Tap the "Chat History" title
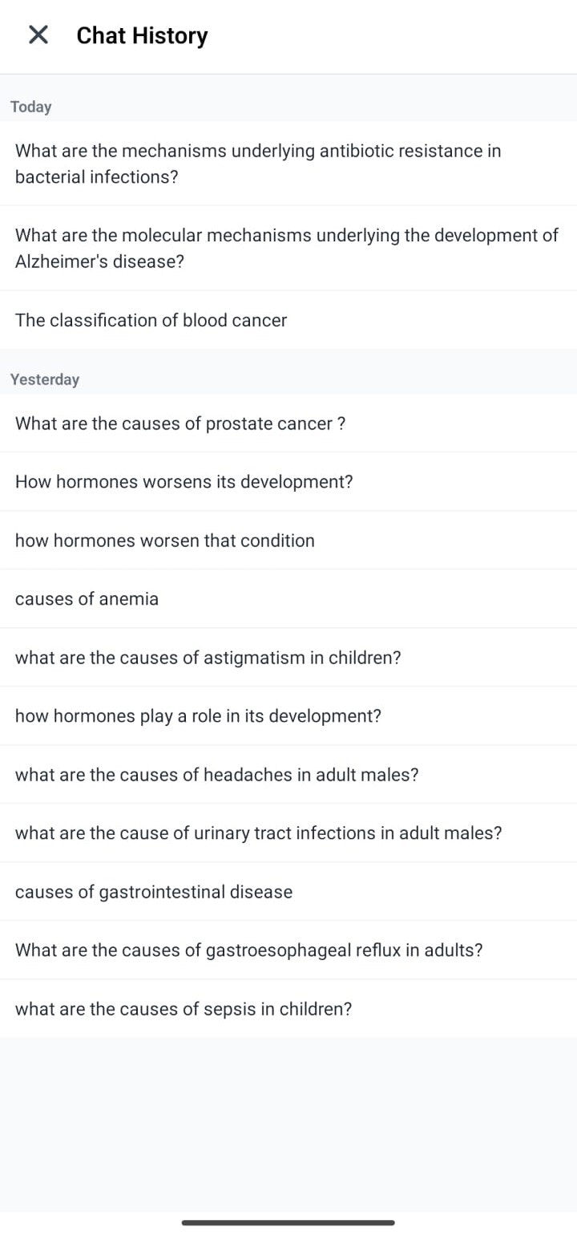Image resolution: width=577 pixels, height=1236 pixels. coord(142,35)
